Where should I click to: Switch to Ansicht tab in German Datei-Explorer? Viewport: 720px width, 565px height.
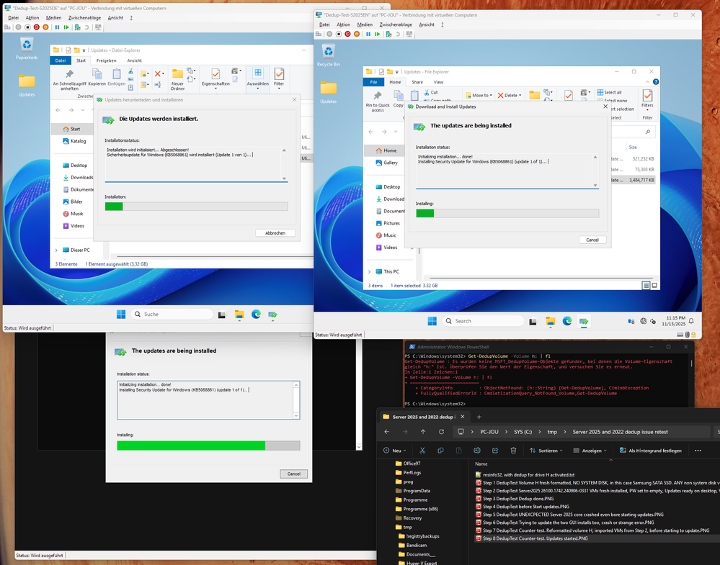click(135, 60)
